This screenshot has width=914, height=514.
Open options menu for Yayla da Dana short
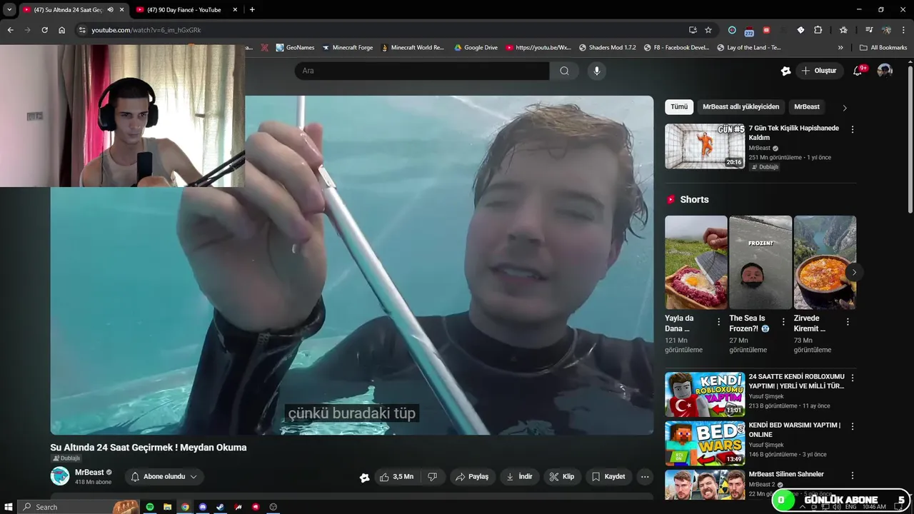[x=718, y=322]
